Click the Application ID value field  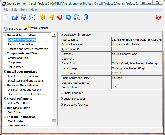[137, 40]
